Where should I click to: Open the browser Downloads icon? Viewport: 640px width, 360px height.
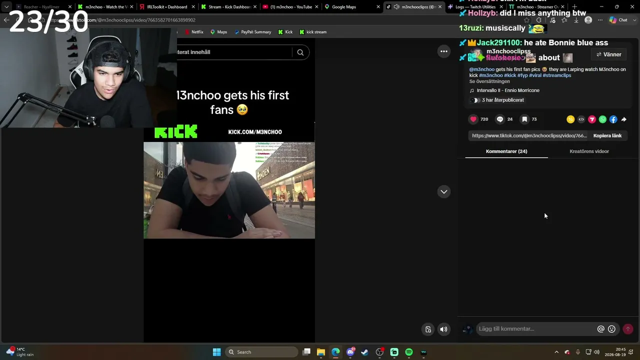coord(576,20)
